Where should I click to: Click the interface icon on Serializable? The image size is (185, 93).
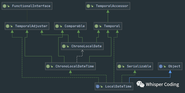pos(119,66)
